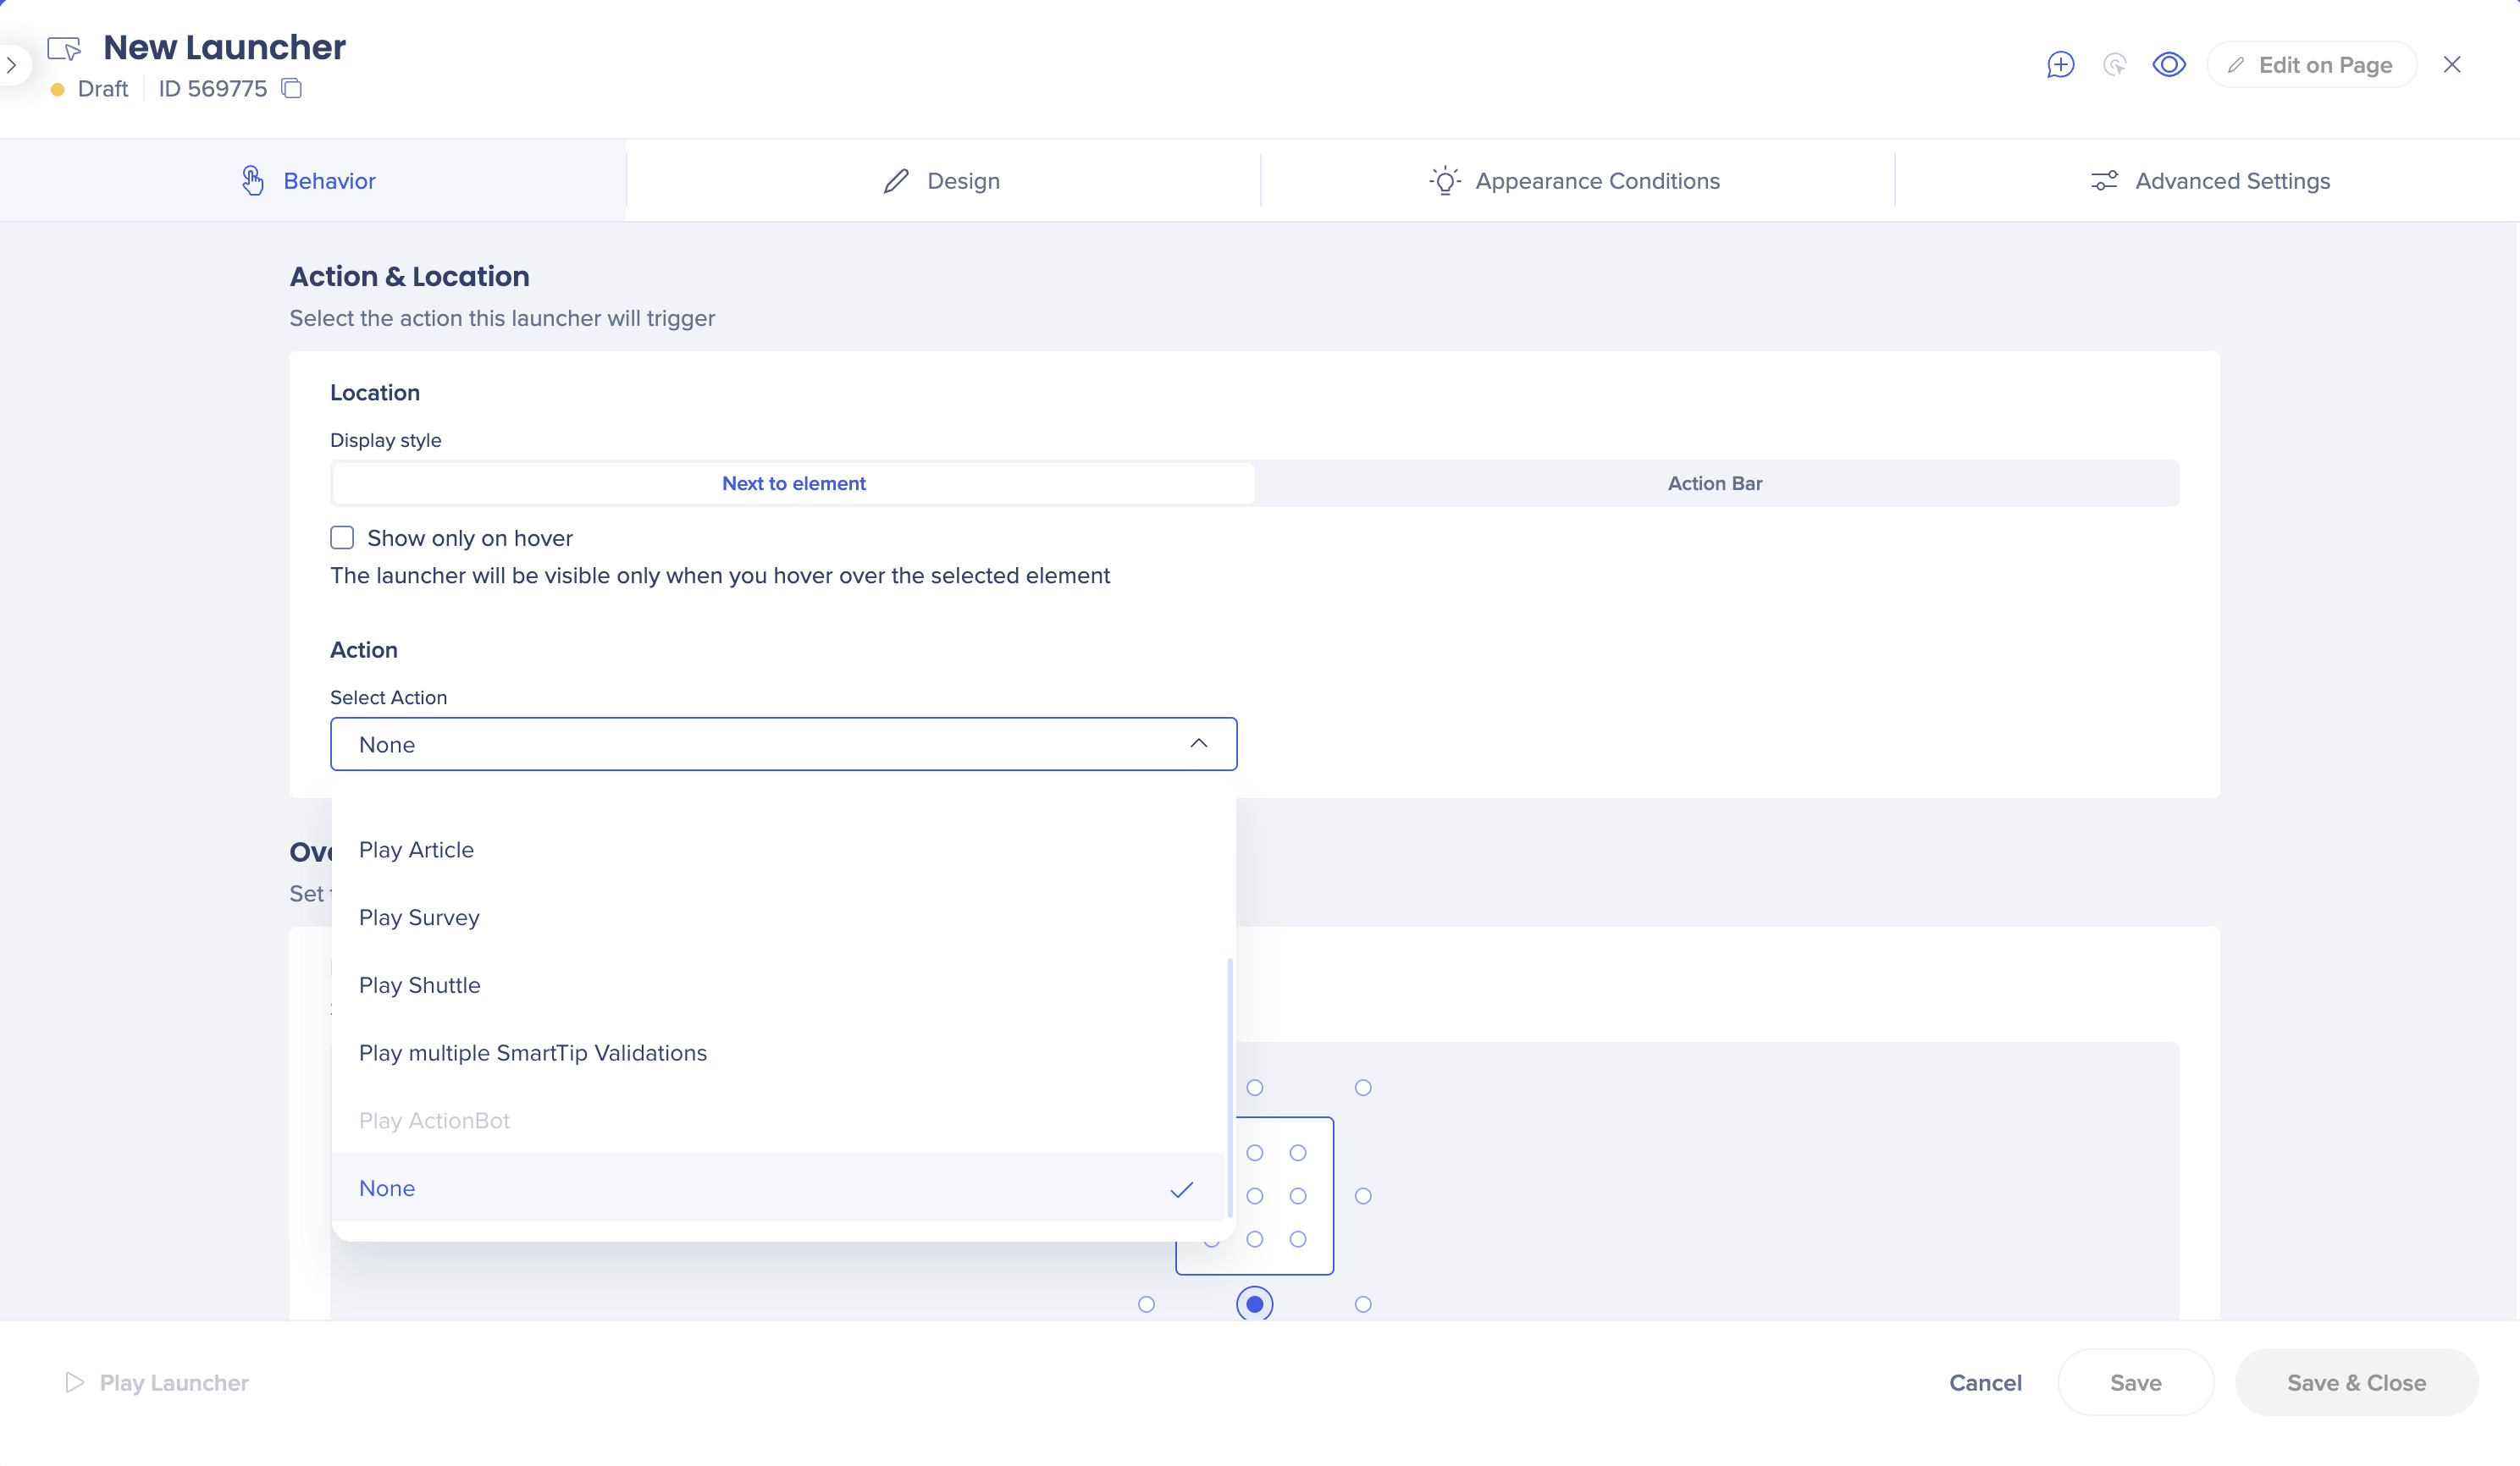Pick Play multiple SmartTip Validations option
This screenshot has height=1466, width=2520.
pos(532,1052)
